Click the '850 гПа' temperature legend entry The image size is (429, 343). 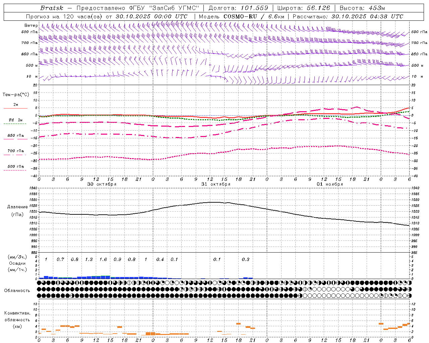click(15, 136)
